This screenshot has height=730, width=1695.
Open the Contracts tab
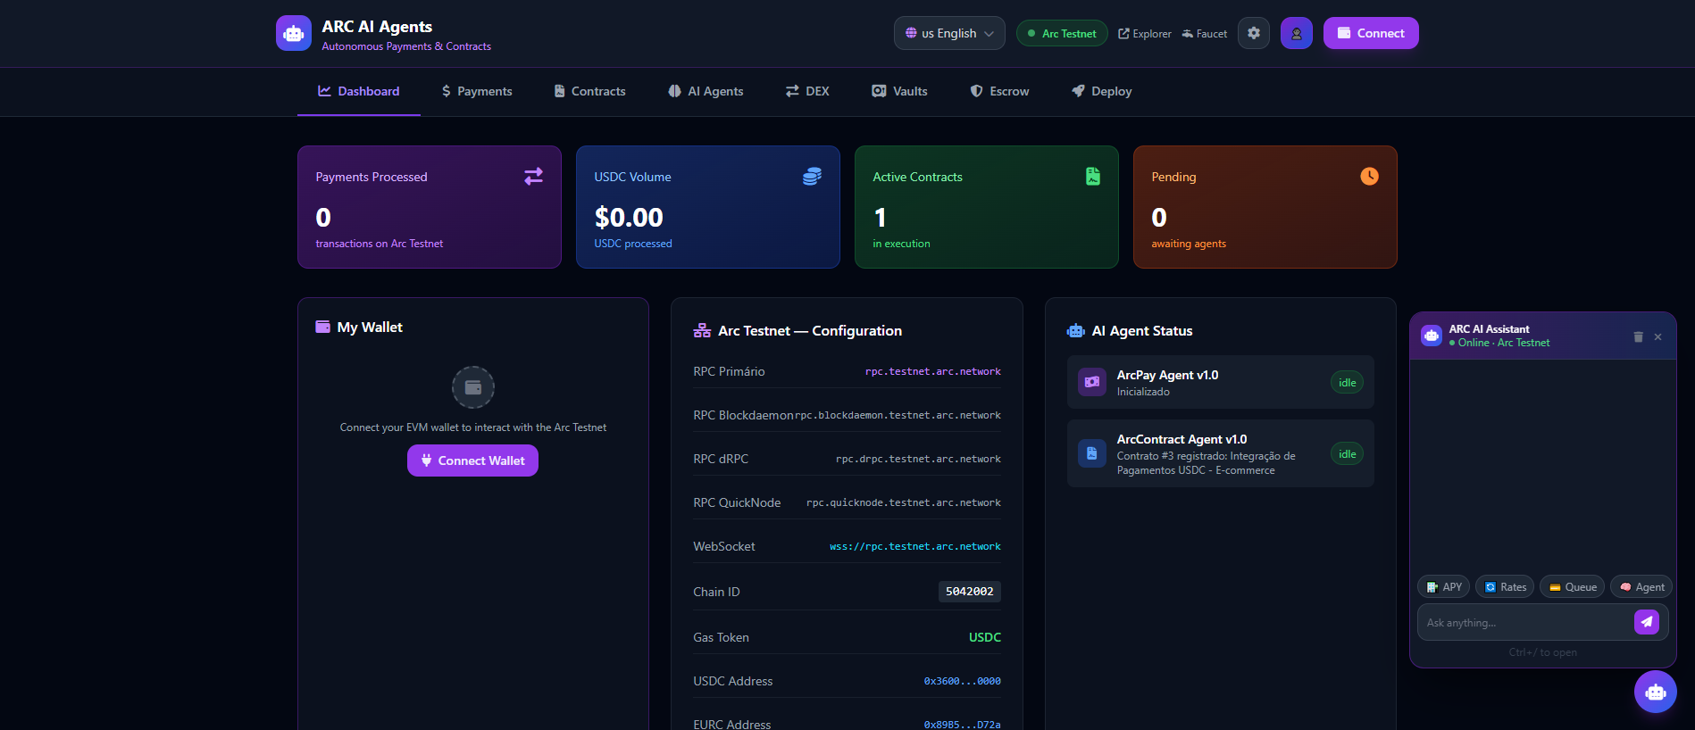click(x=589, y=91)
